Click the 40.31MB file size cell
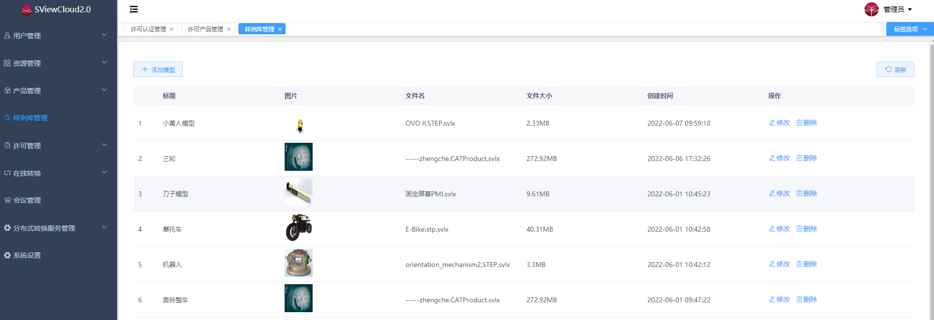934x320 pixels. coord(540,229)
